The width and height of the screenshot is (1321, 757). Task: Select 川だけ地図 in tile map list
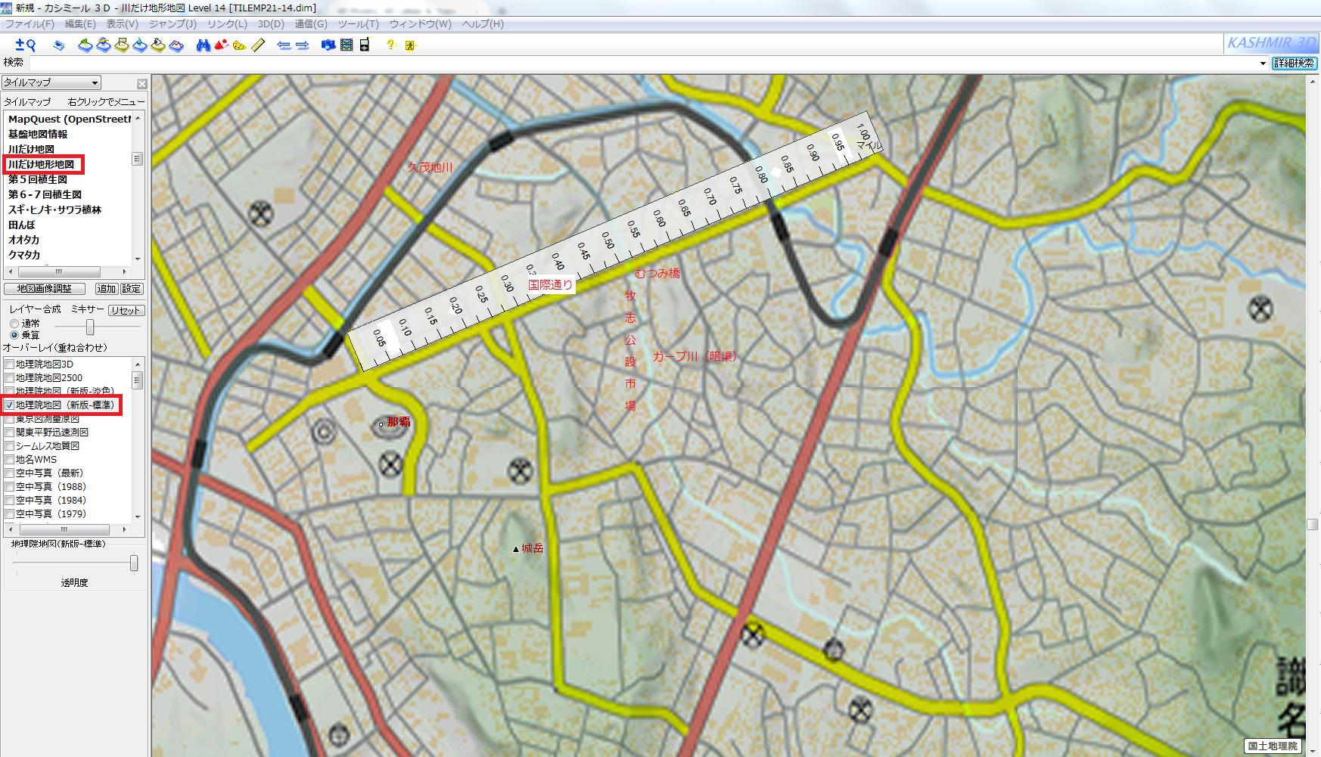pyautogui.click(x=31, y=149)
